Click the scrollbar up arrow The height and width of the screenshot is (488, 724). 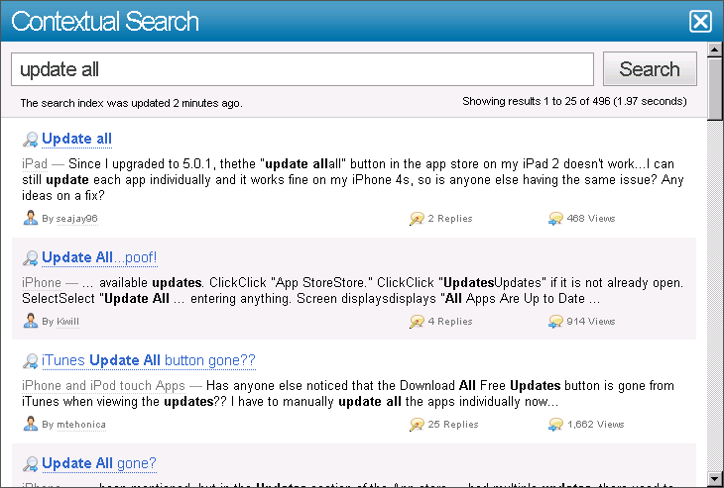click(715, 49)
